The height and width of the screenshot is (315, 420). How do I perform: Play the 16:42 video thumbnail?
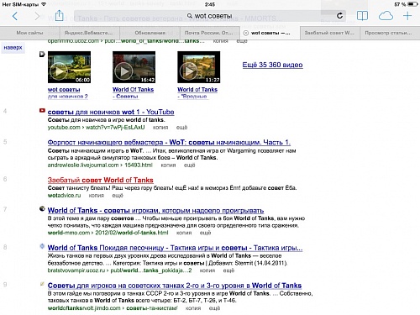click(134, 67)
